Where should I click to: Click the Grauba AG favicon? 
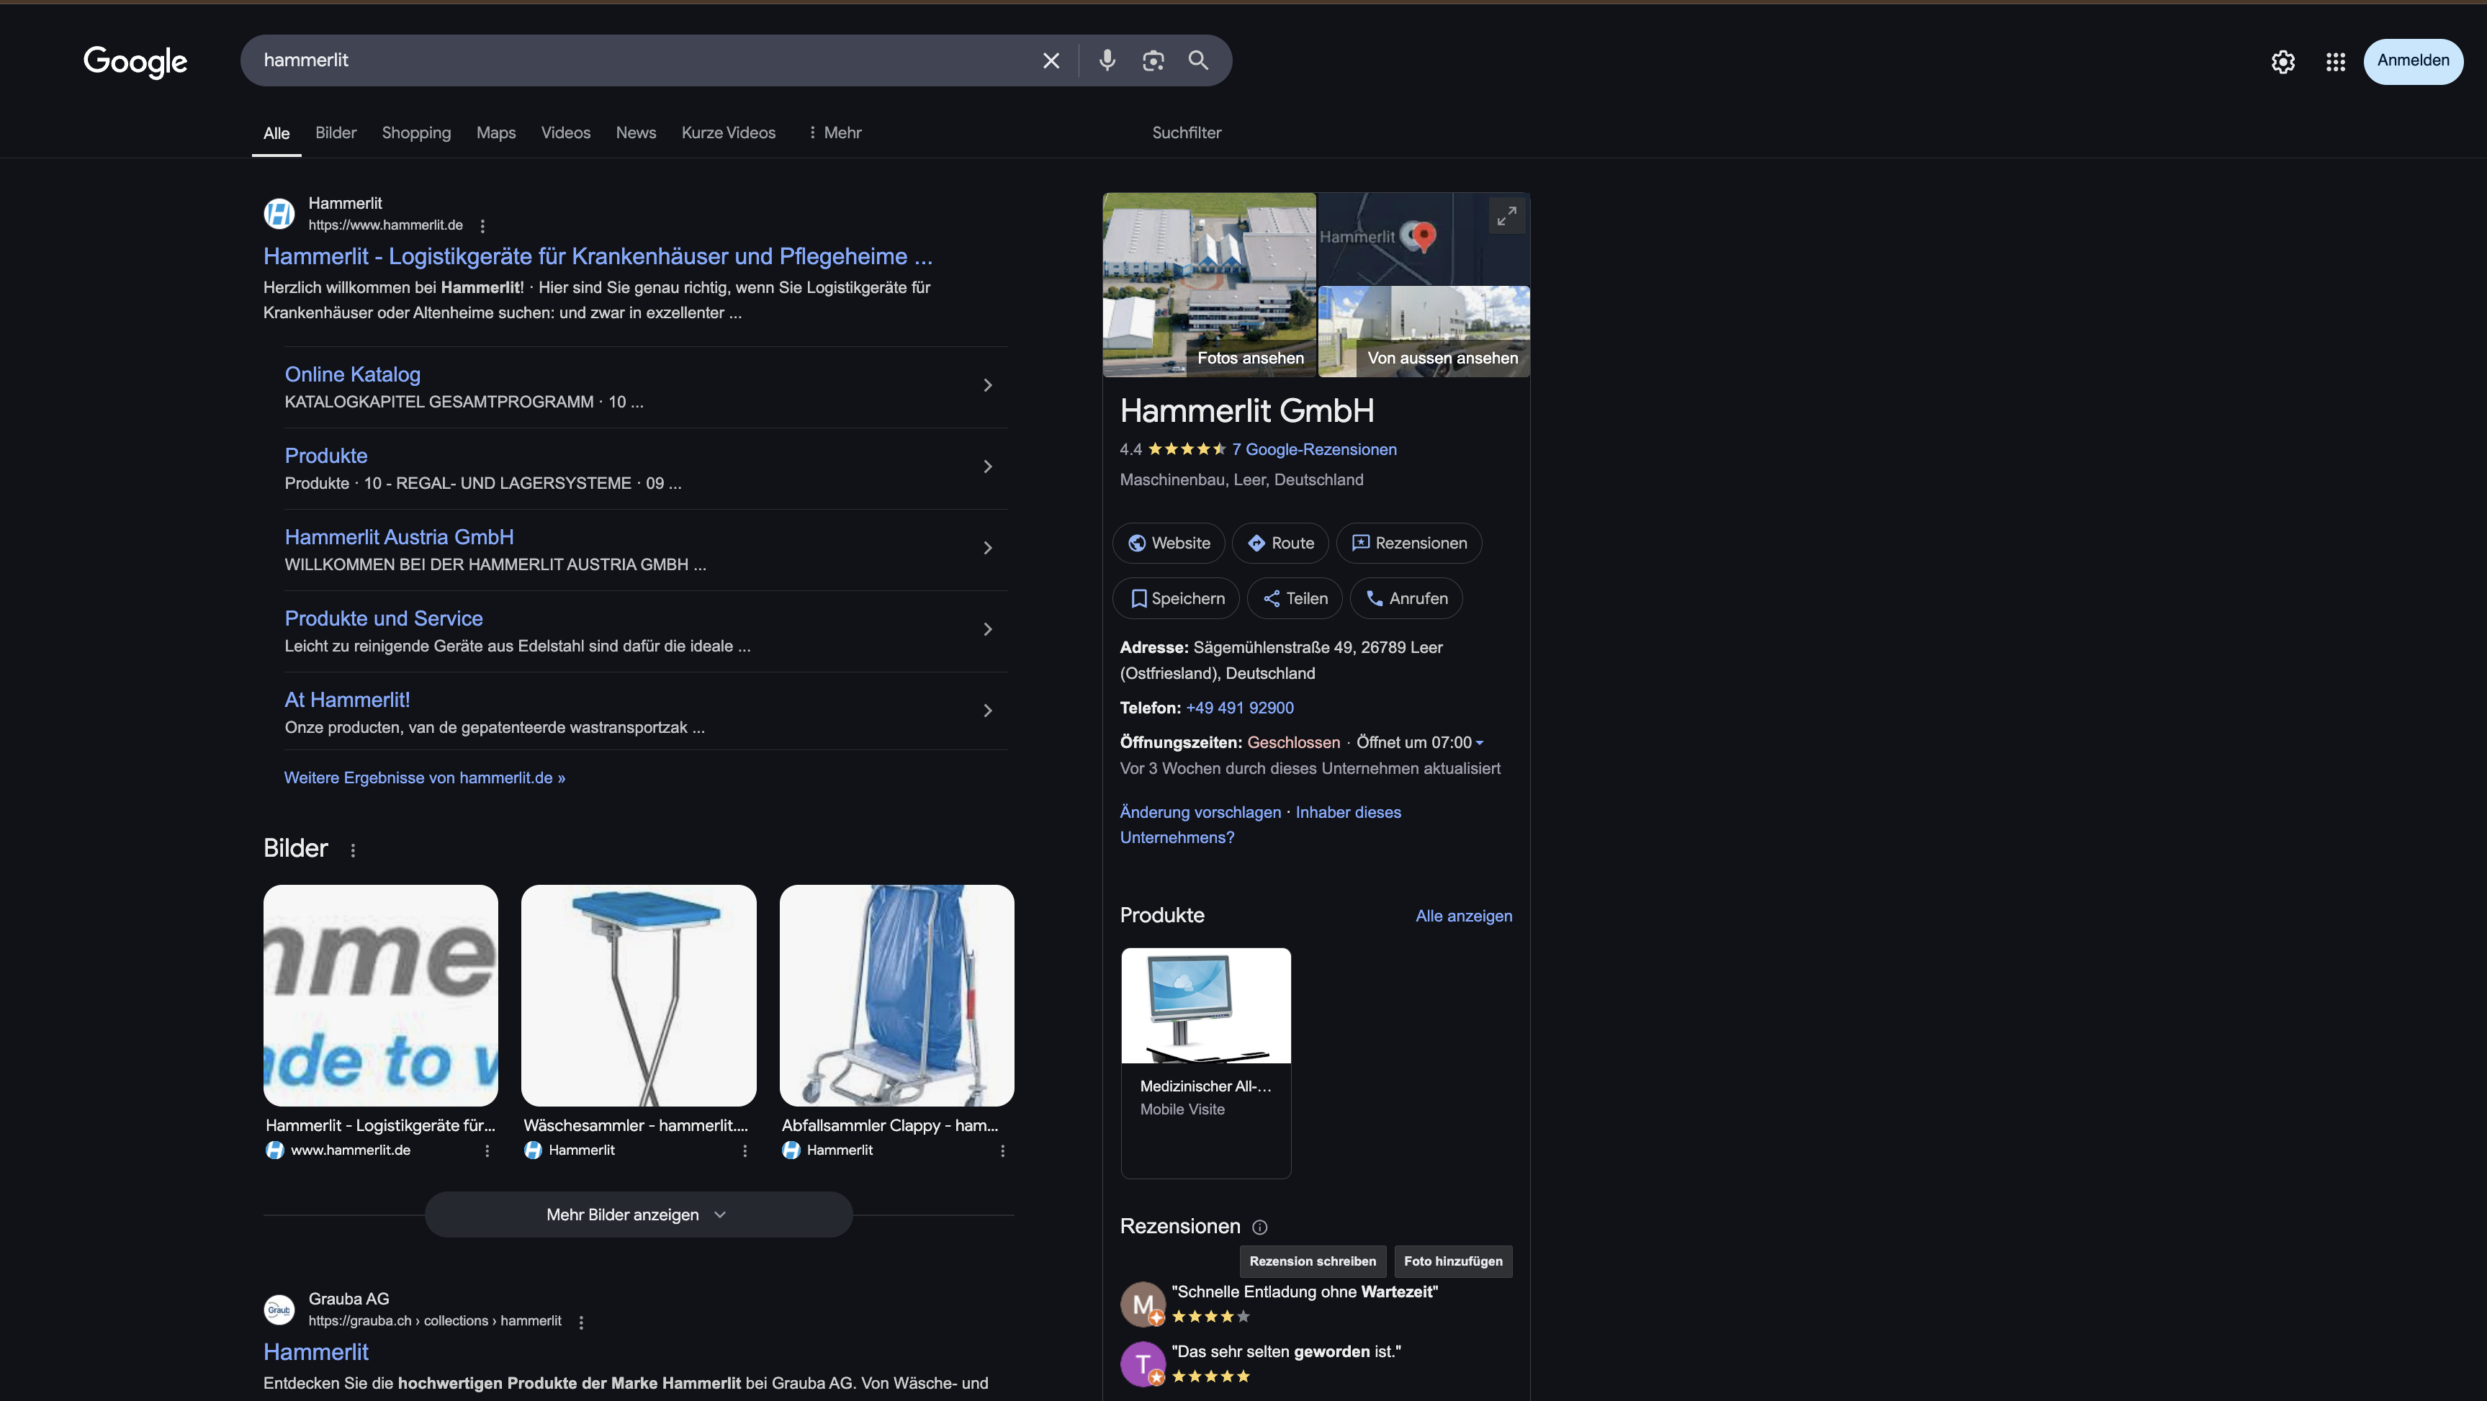(279, 1310)
